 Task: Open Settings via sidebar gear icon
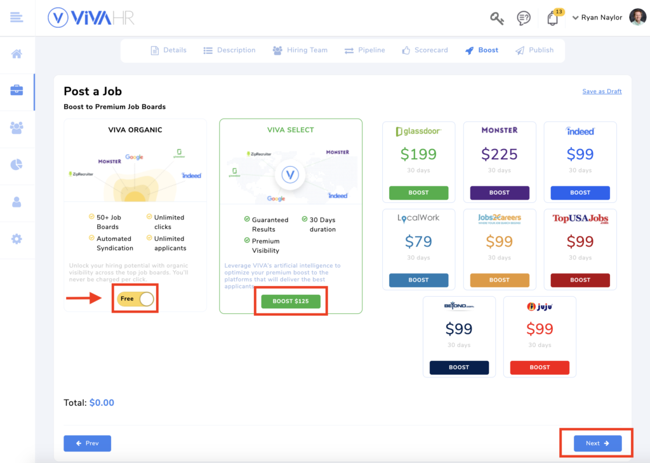(17, 238)
